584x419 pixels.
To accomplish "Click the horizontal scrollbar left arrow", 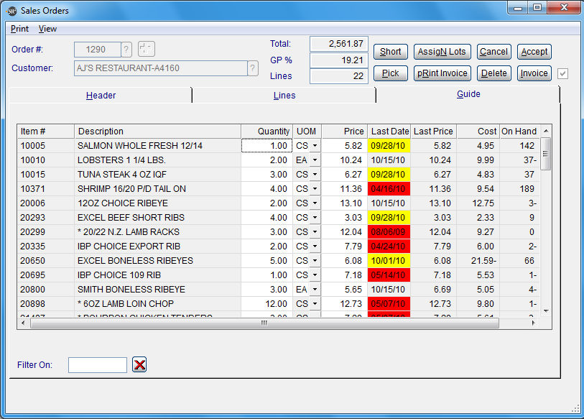I will 23,323.
